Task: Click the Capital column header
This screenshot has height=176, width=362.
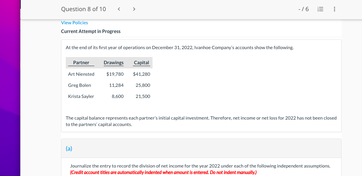Action: coord(141,62)
